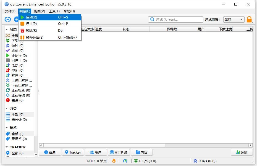This screenshot has height=166, width=257.
Task: Open the 工具 (Tools) menu
Action: (54, 11)
